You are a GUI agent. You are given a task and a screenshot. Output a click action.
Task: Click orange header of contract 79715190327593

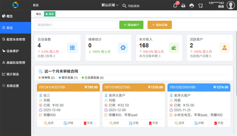(134, 87)
